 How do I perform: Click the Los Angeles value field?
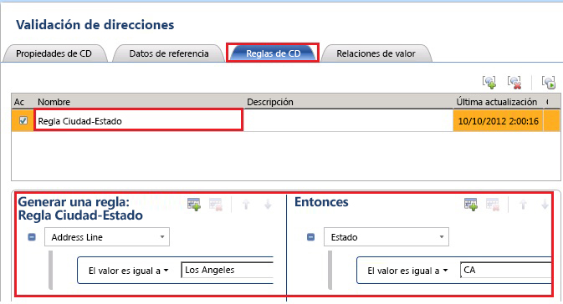(228, 271)
